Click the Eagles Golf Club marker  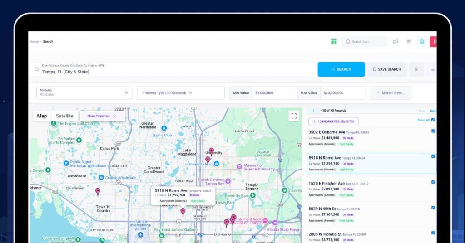[x=54, y=123]
